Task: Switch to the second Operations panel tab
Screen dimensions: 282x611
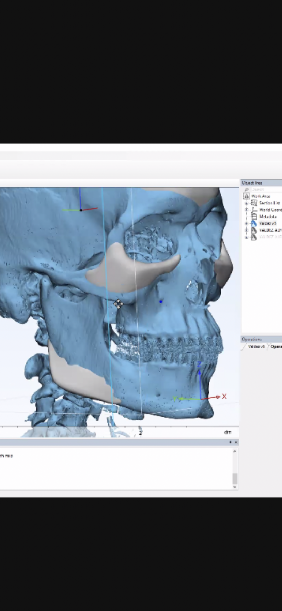Action: [276, 346]
